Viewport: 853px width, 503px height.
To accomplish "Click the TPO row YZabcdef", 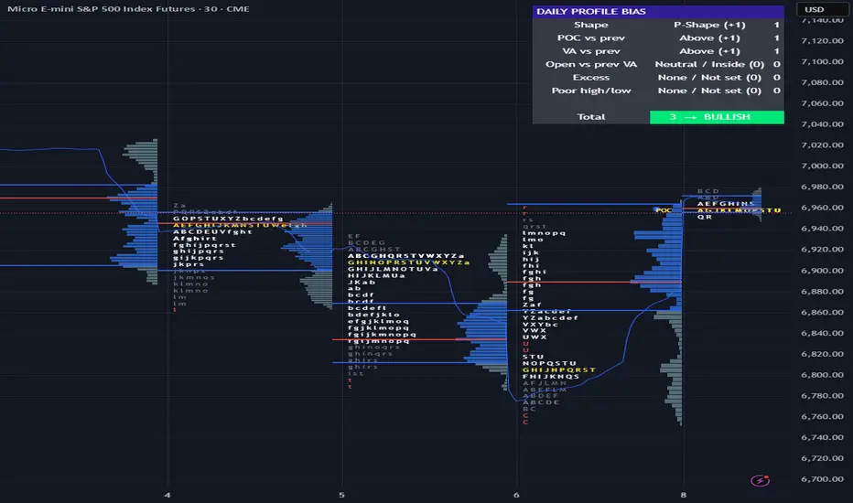I will 550,317.
